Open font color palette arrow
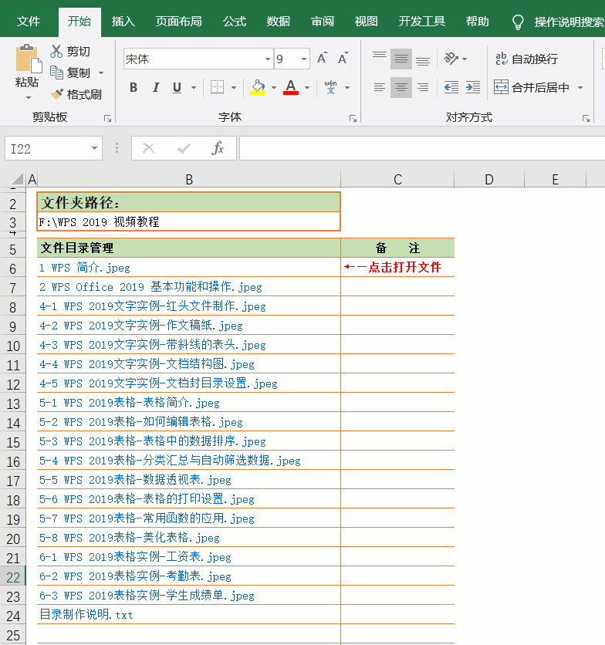Viewport: 605px width, 645px height. click(306, 87)
